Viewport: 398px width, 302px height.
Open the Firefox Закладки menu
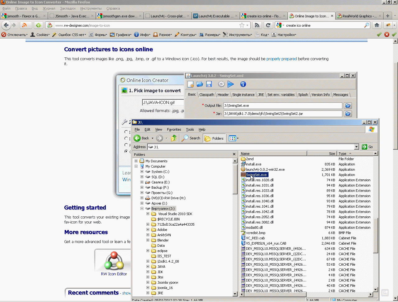tap(68, 8)
